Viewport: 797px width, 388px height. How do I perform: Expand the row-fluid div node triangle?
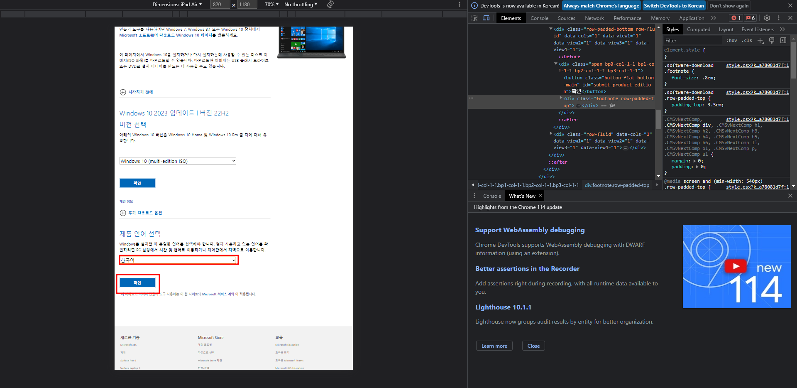[550, 134]
